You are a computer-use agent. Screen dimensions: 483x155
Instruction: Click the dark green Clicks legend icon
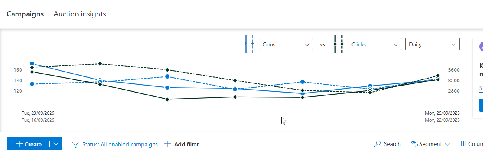coord(339,44)
